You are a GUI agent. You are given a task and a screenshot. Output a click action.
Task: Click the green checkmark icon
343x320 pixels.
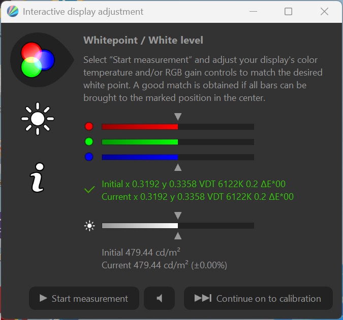(x=89, y=190)
